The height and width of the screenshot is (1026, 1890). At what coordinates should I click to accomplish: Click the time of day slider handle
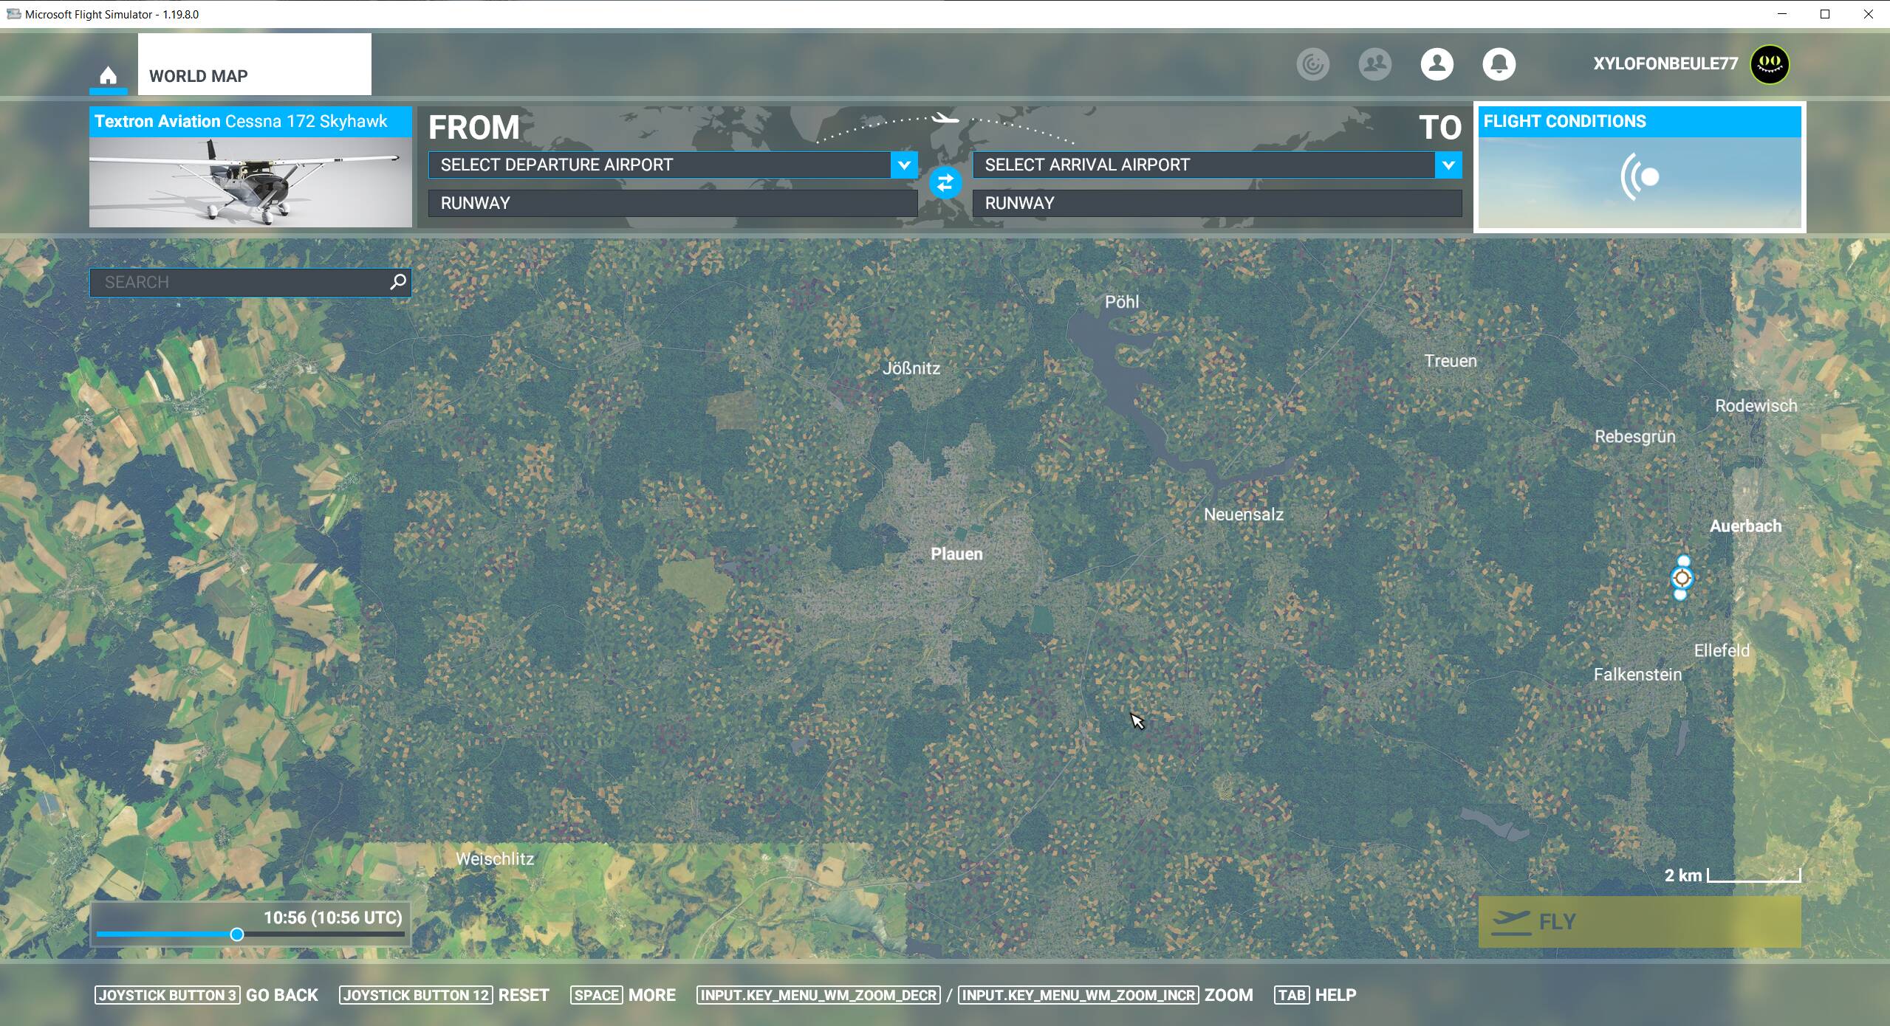click(237, 934)
